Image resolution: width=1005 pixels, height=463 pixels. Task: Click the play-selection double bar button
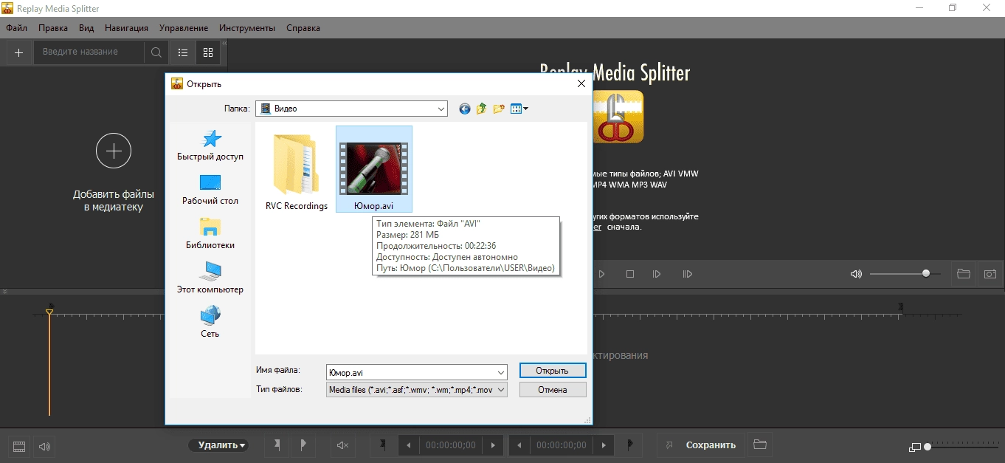[687, 274]
